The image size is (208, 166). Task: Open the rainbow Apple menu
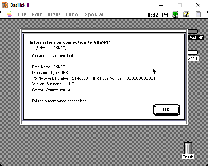[10, 14]
